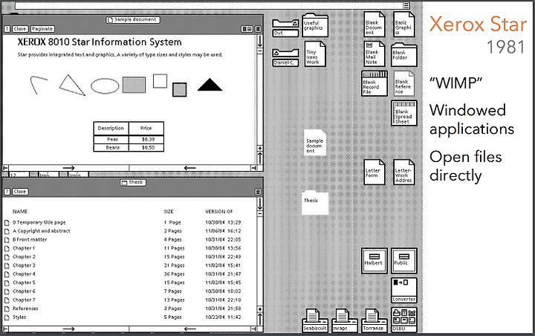Open the DSBU directory icon
The height and width of the screenshot is (336, 535).
point(404,320)
